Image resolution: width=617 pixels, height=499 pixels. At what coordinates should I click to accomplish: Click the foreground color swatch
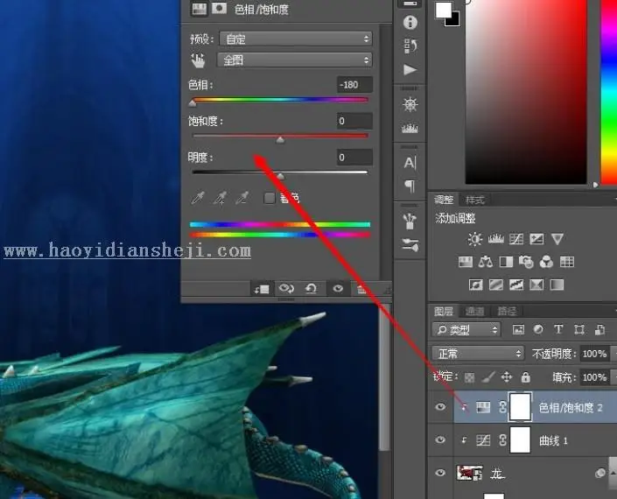point(444,11)
